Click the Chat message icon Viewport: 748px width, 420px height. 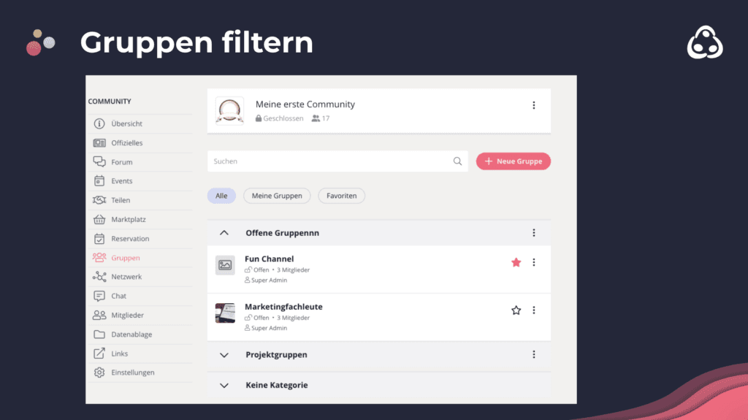(x=99, y=296)
